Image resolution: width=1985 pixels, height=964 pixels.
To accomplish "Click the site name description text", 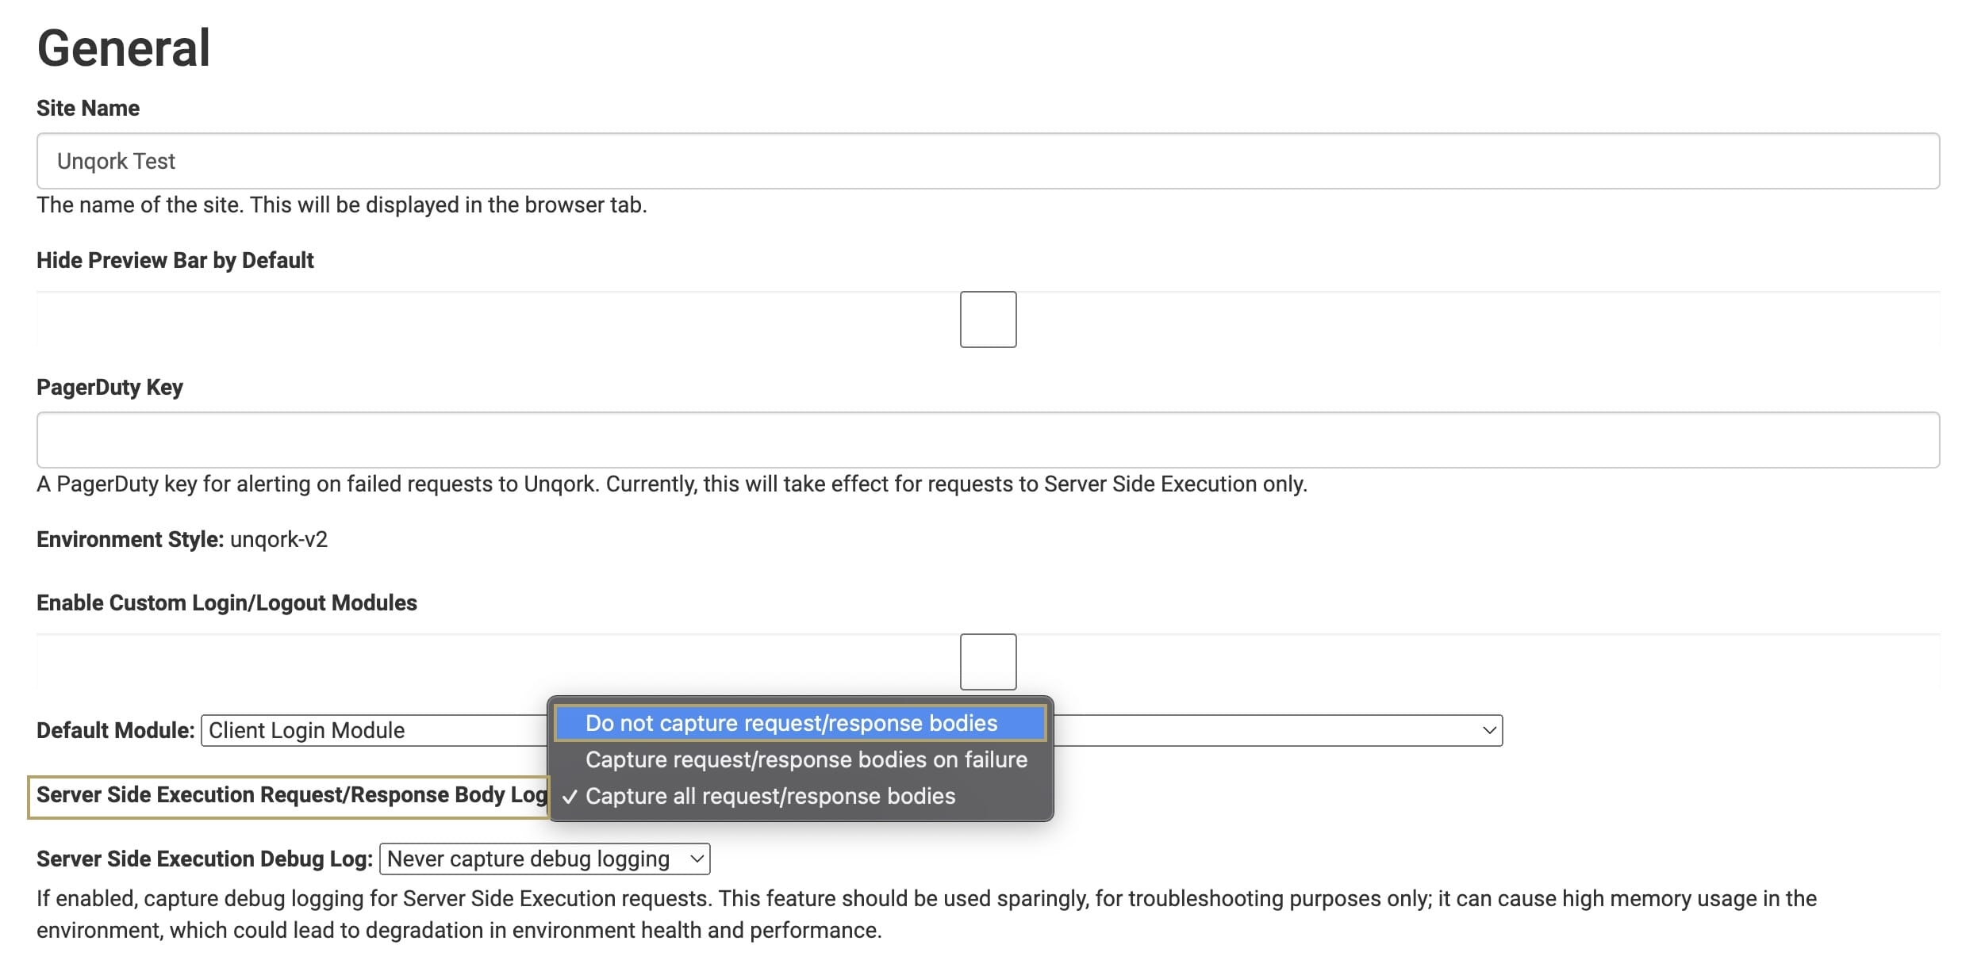I will [x=342, y=205].
